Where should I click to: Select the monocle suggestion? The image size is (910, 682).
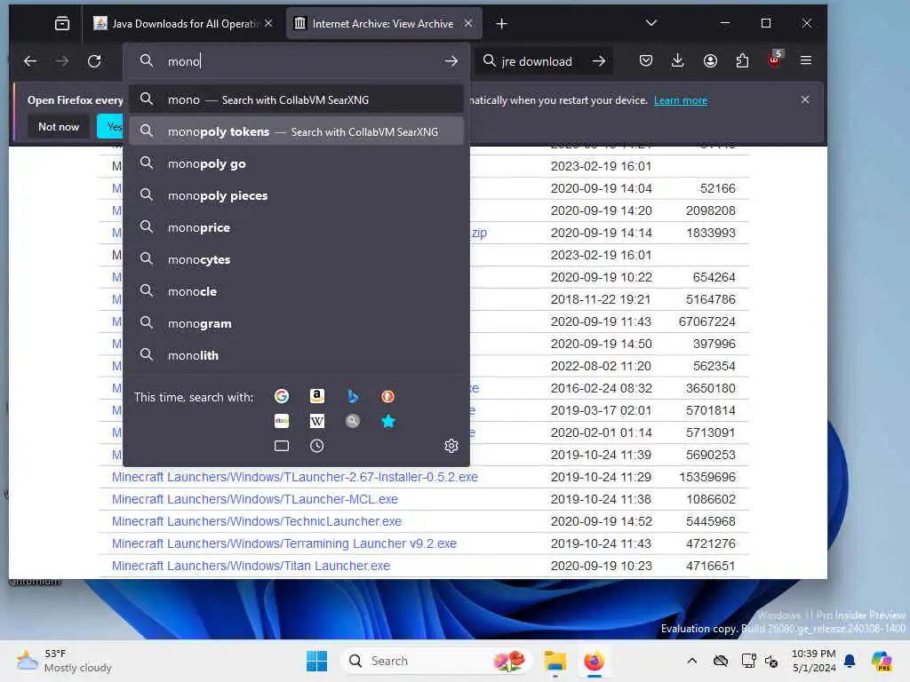(296, 291)
